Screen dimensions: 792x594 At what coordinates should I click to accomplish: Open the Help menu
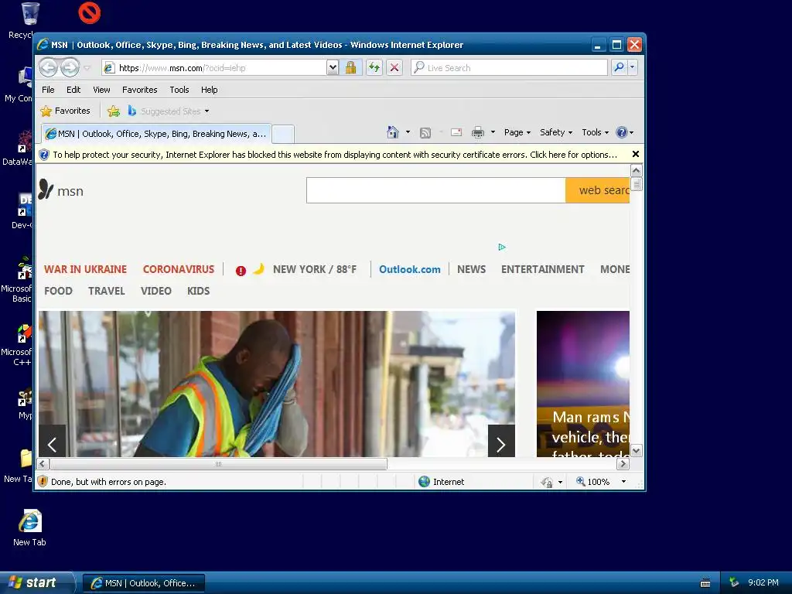tap(209, 90)
